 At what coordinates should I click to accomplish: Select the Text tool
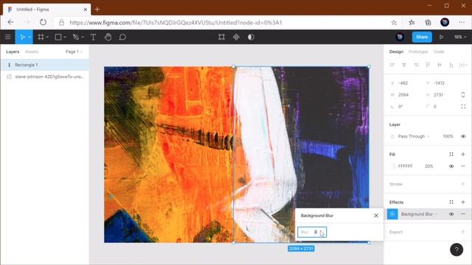(93, 37)
